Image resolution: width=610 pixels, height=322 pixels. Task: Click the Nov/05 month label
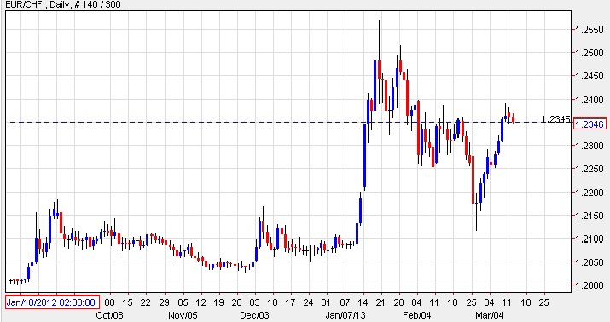[183, 315]
